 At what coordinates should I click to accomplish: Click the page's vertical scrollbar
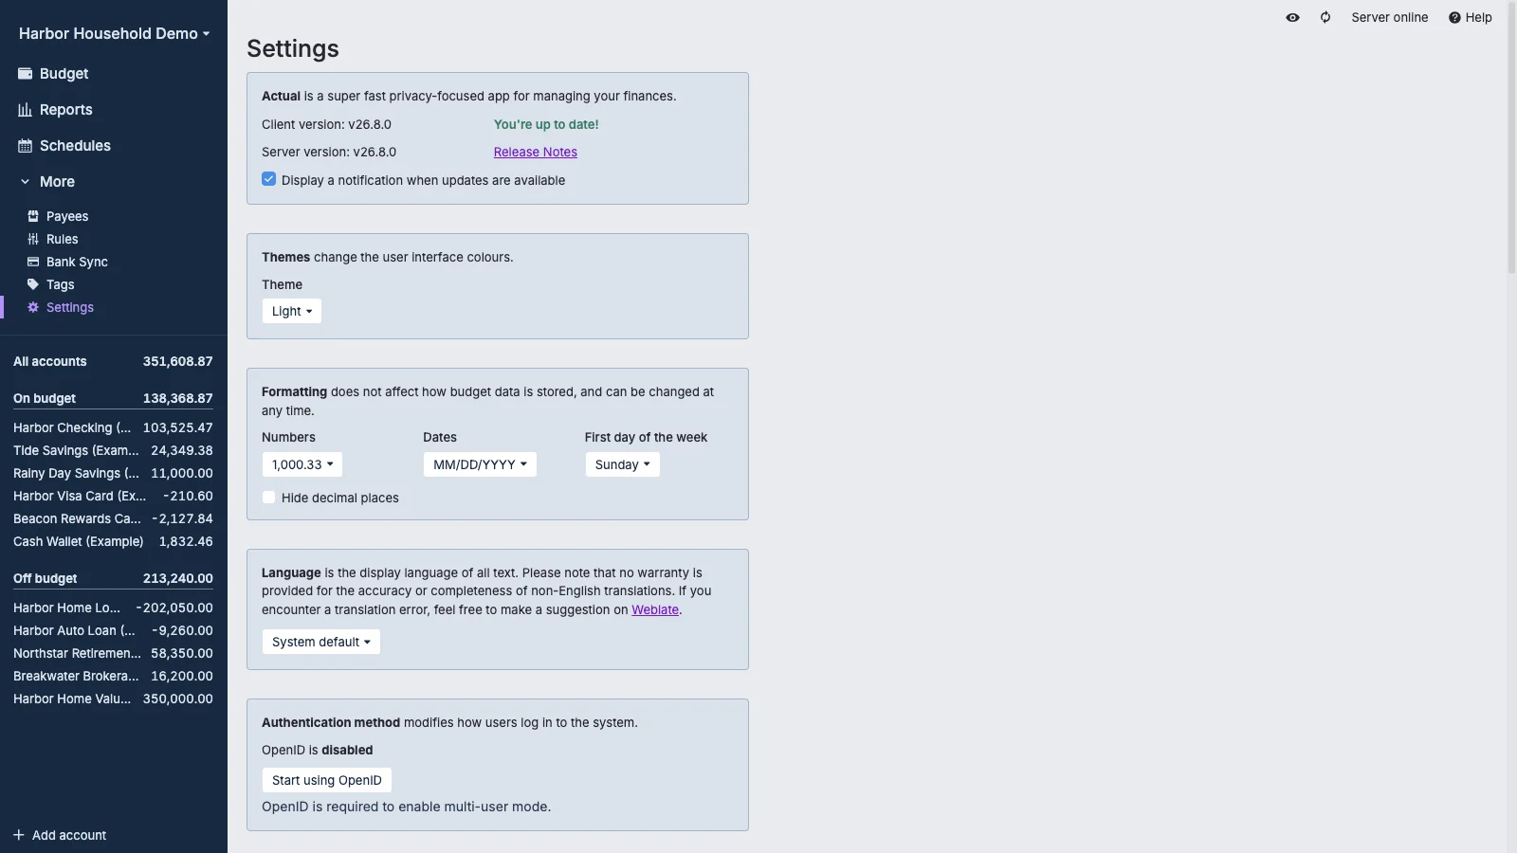click(1511, 137)
